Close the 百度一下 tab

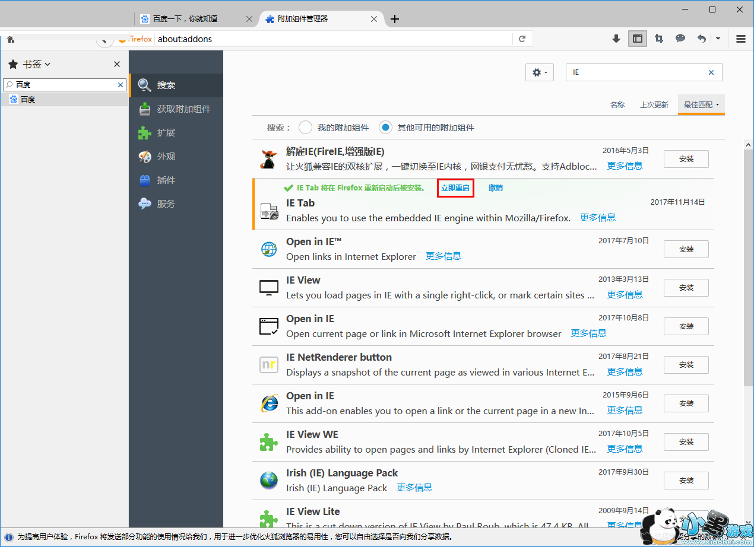[x=249, y=19]
